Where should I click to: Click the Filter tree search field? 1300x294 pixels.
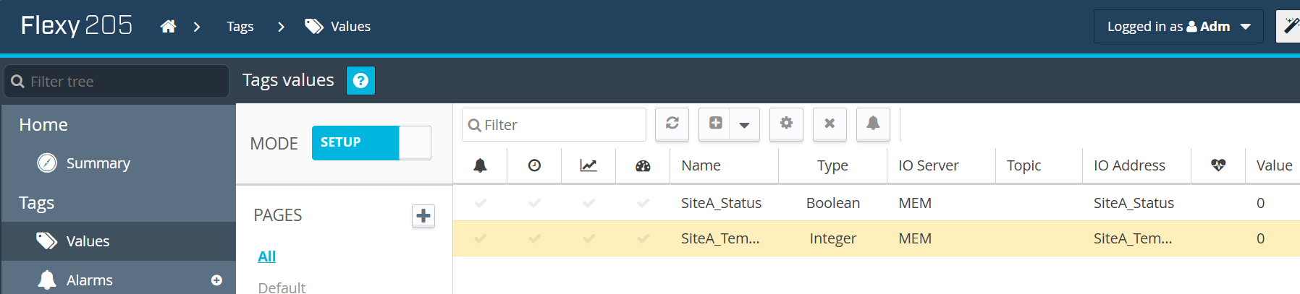(x=123, y=82)
